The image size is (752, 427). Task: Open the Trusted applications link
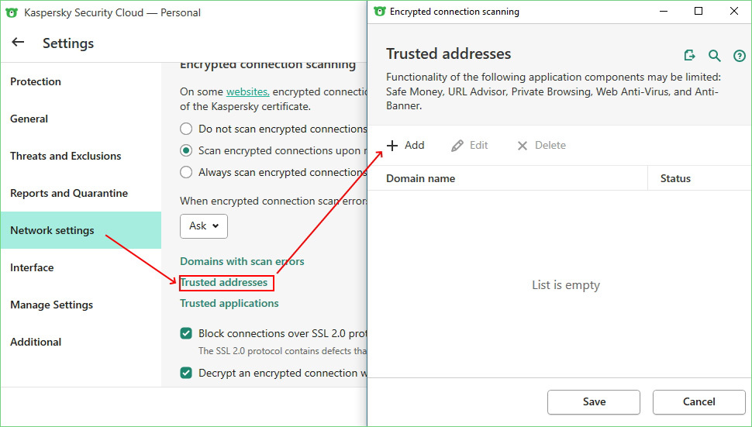point(229,303)
